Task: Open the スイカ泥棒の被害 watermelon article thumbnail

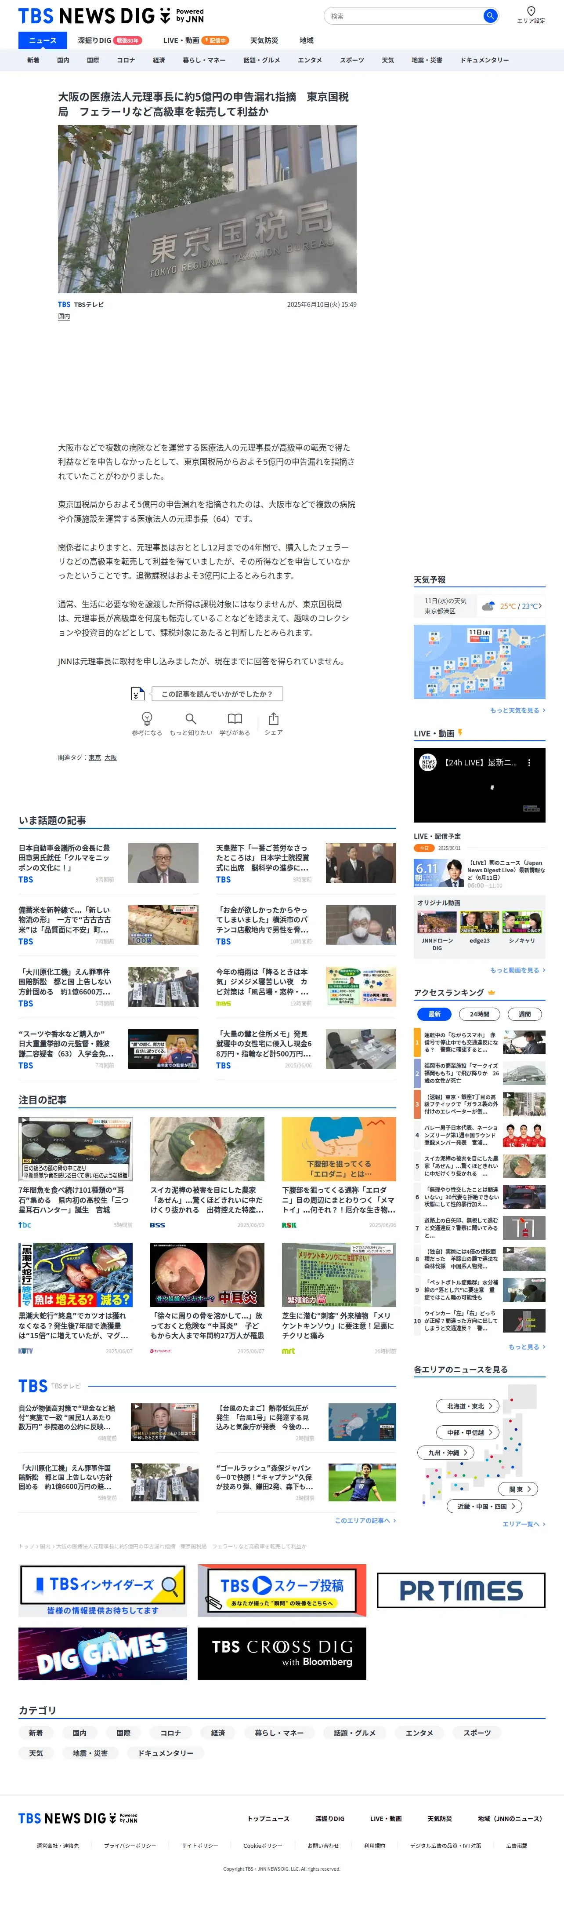Action: tap(207, 1149)
